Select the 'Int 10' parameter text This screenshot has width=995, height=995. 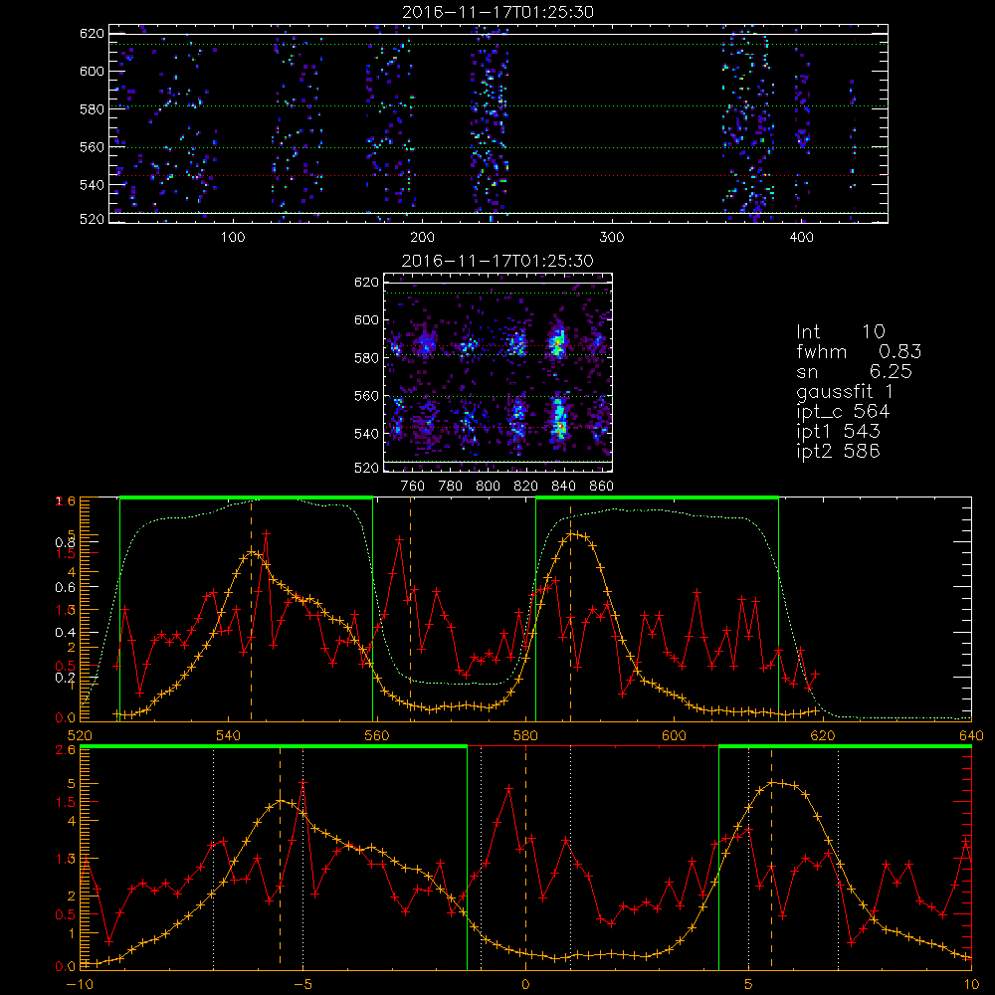coord(841,332)
